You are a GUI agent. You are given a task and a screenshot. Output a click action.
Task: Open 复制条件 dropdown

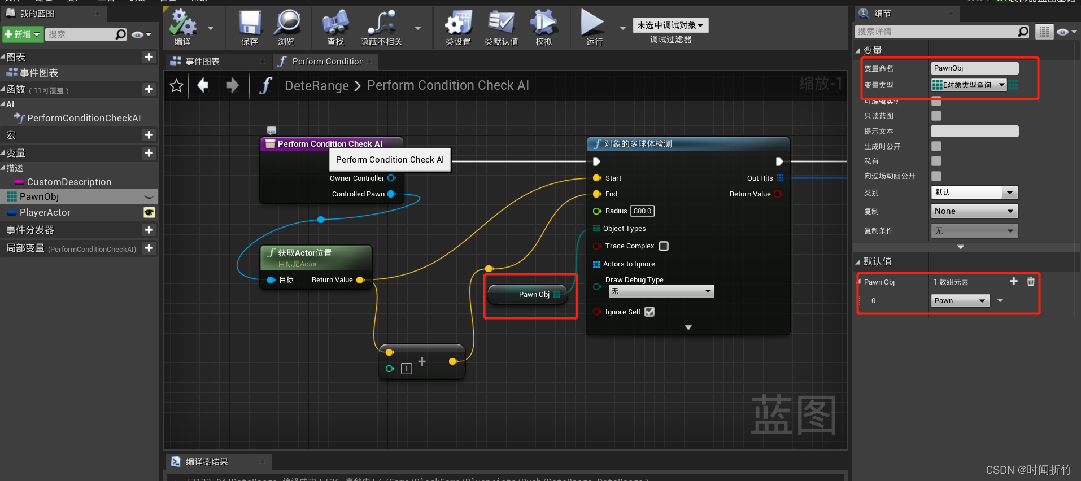(974, 231)
